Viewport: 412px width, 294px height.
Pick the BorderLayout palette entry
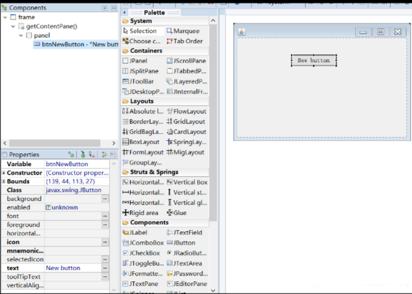pos(143,122)
